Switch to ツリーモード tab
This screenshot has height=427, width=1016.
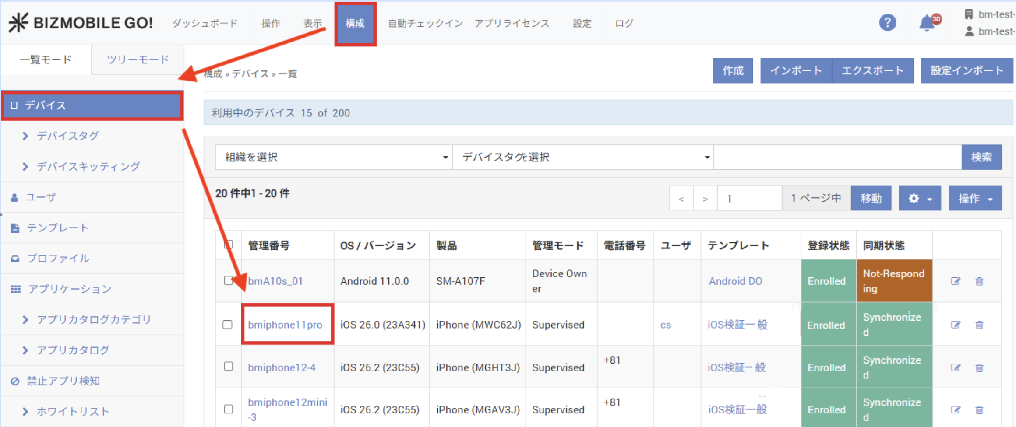pyautogui.click(x=138, y=59)
